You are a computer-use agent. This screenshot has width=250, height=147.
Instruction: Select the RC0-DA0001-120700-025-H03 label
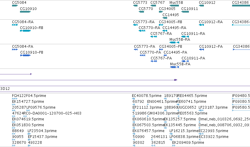coord(53,113)
